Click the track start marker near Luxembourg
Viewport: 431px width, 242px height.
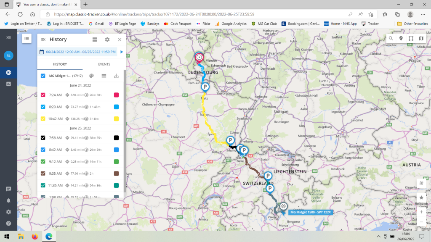pyautogui.click(x=199, y=57)
